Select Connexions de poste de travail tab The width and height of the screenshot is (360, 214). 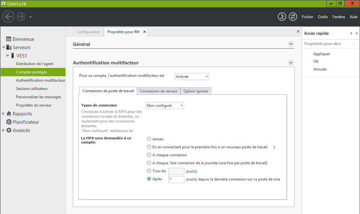108,91
